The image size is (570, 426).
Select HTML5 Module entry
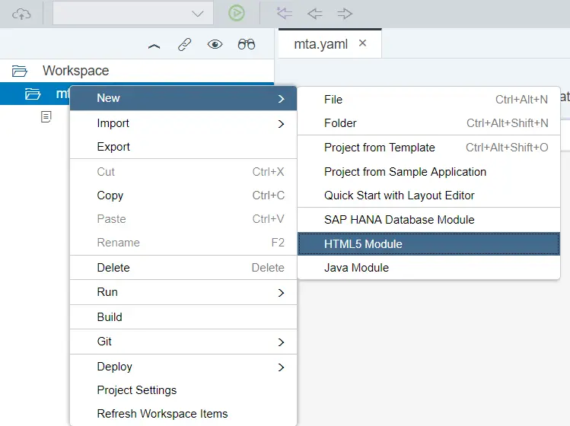point(428,244)
